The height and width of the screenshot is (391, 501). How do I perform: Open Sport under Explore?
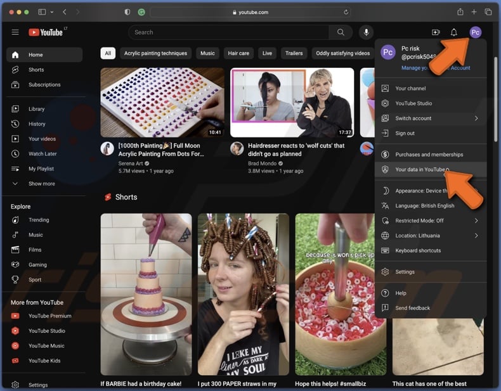tap(44, 279)
